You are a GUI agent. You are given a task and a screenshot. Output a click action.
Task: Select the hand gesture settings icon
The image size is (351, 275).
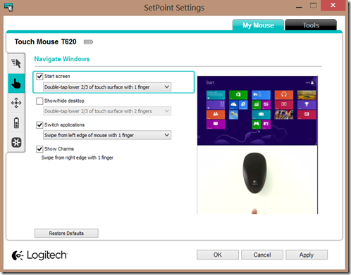[16, 84]
